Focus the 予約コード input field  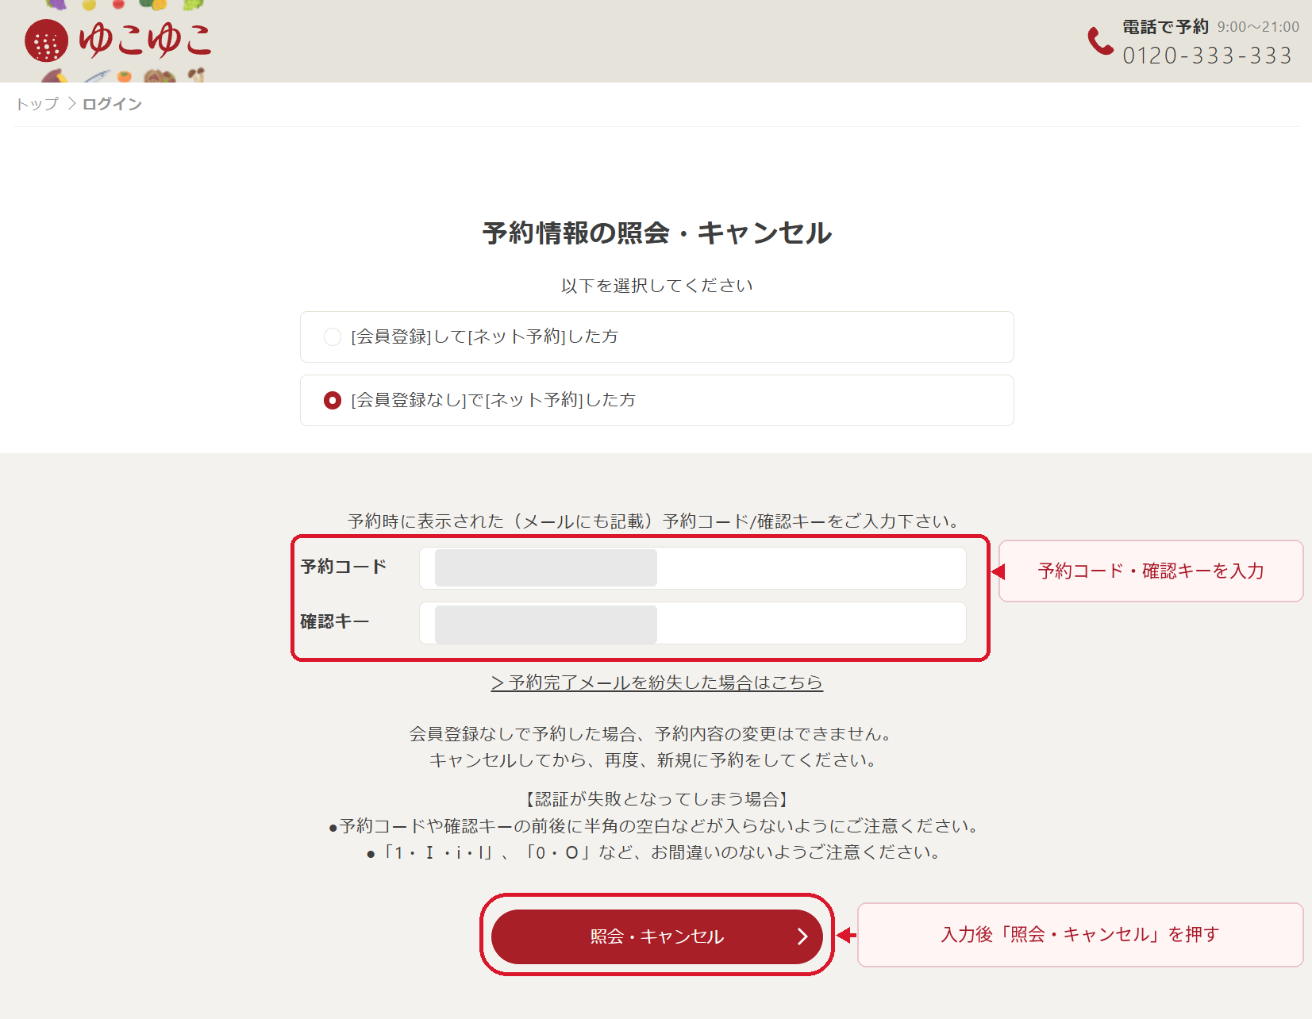pyautogui.click(x=692, y=568)
